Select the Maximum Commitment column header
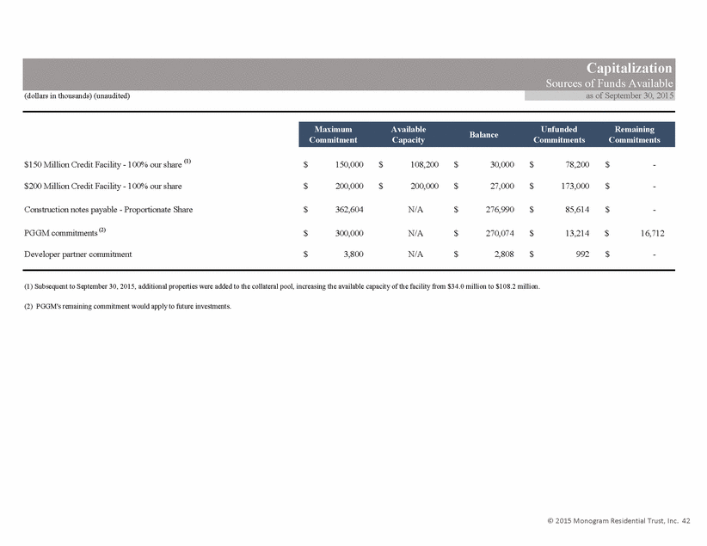This screenshot has height=546, width=707. (333, 134)
